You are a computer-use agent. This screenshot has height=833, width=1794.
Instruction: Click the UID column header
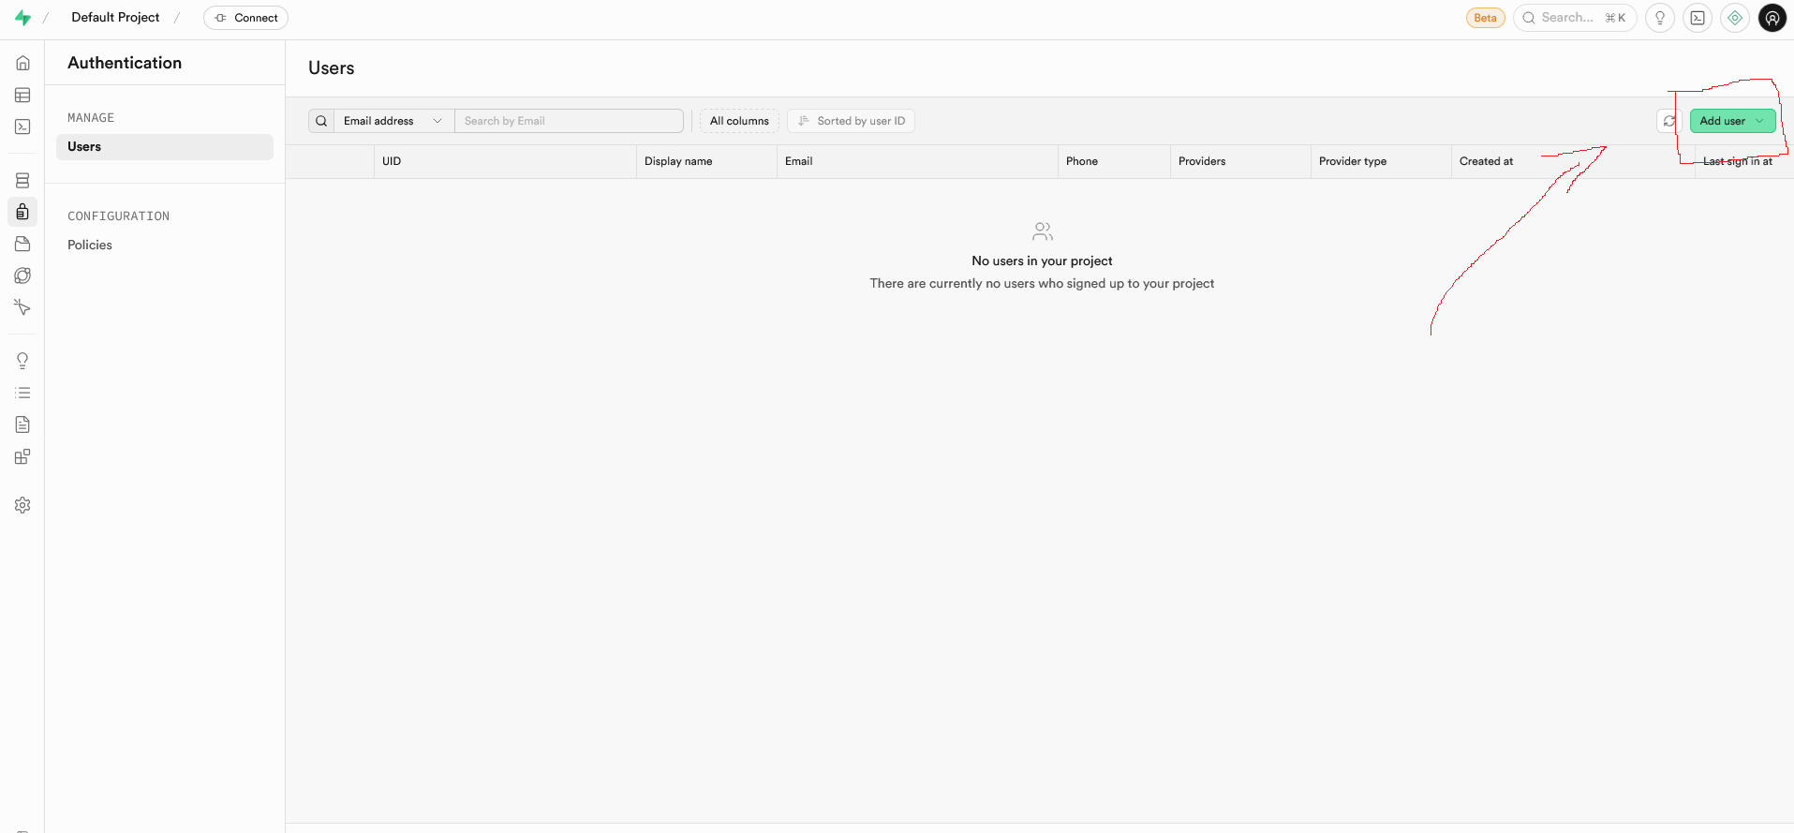tap(505, 161)
